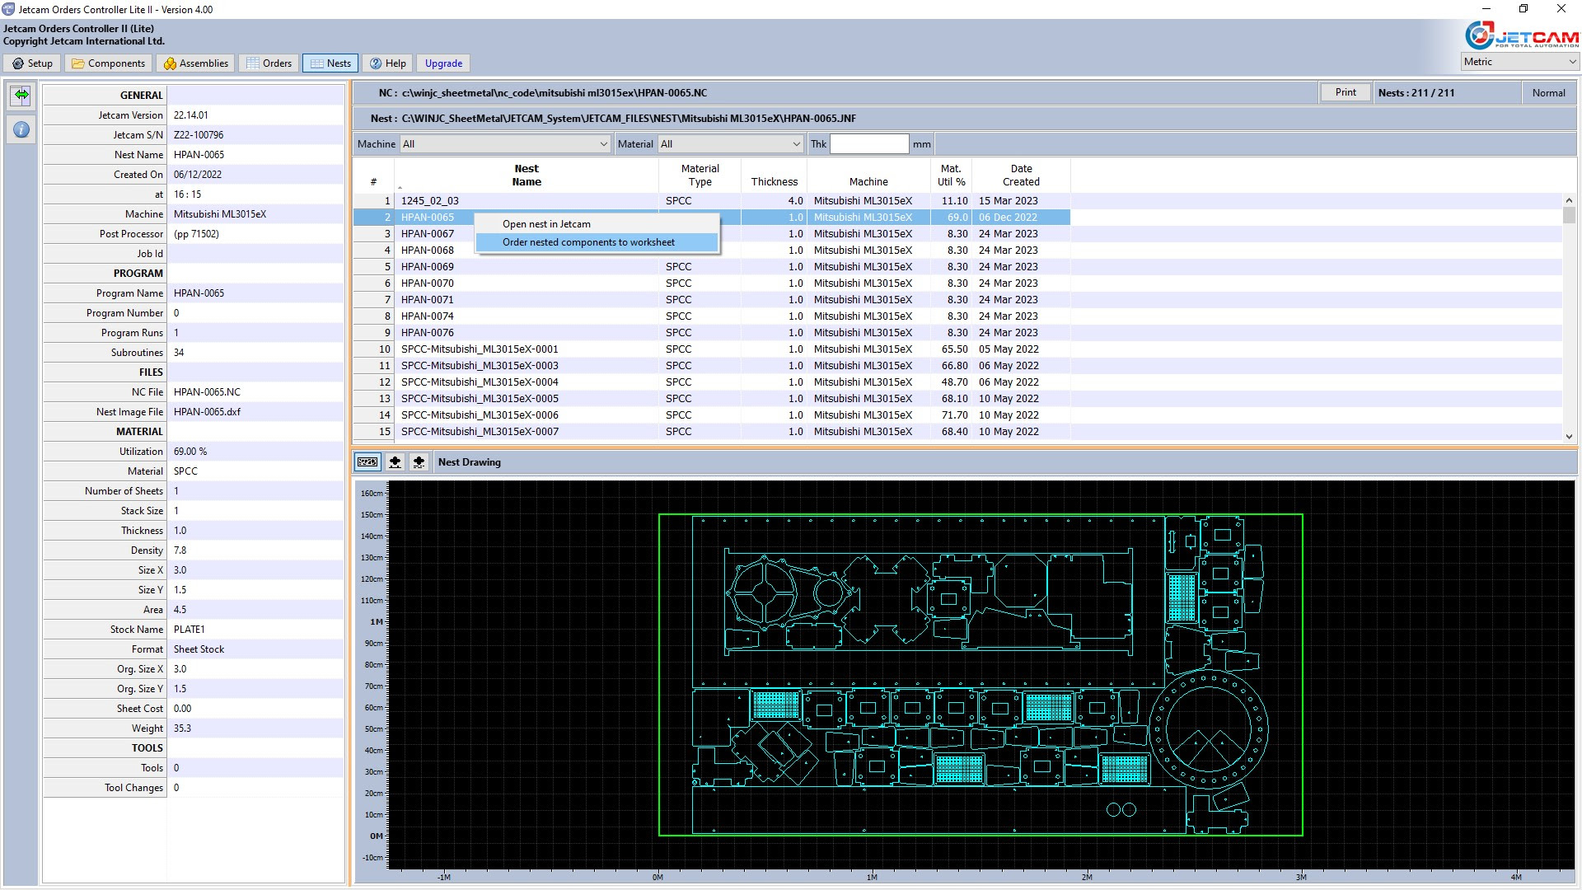Image resolution: width=1582 pixels, height=890 pixels.
Task: Nudge nest list down using scrollbar arrow
Action: [1569, 437]
